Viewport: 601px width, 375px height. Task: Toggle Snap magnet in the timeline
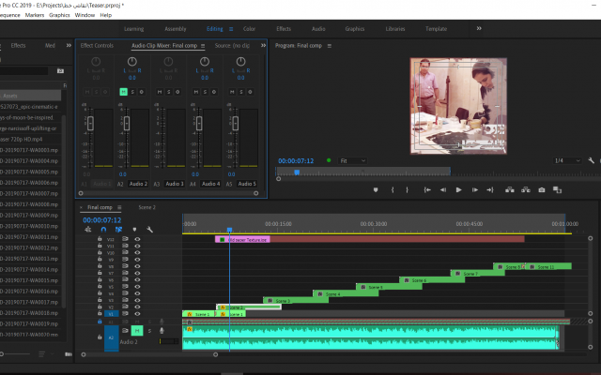coord(103,230)
